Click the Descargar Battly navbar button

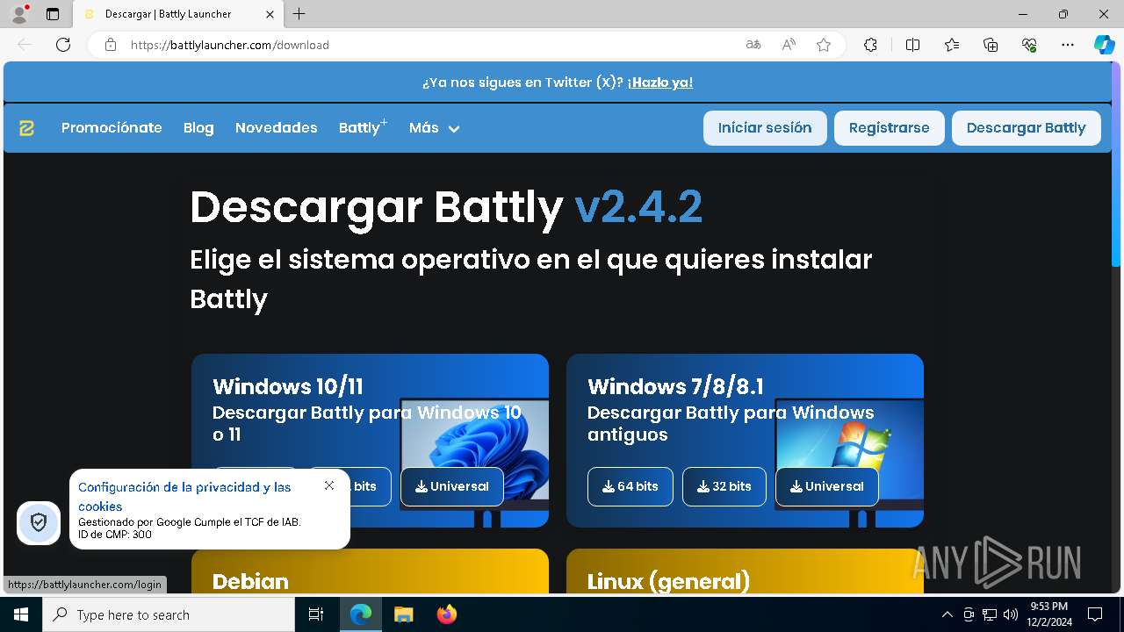pos(1026,128)
